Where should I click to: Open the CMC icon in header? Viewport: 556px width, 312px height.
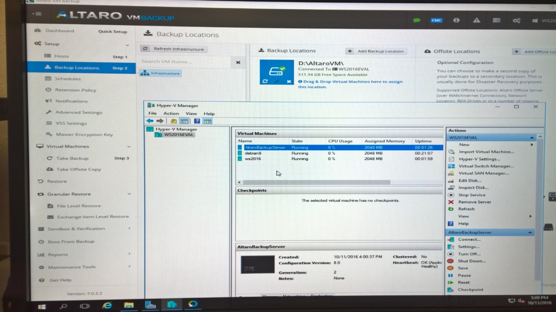[436, 20]
